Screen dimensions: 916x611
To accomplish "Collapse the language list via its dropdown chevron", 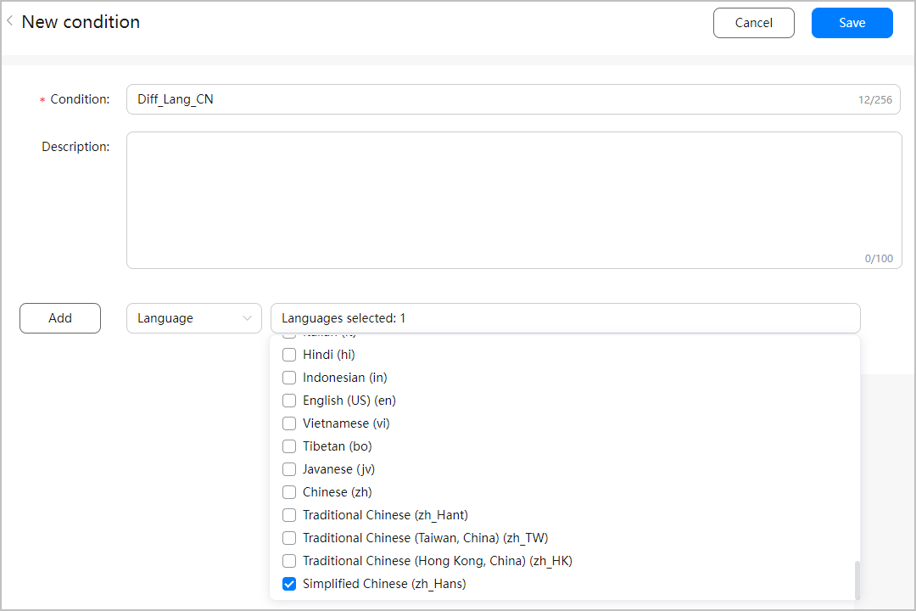I will tap(247, 317).
